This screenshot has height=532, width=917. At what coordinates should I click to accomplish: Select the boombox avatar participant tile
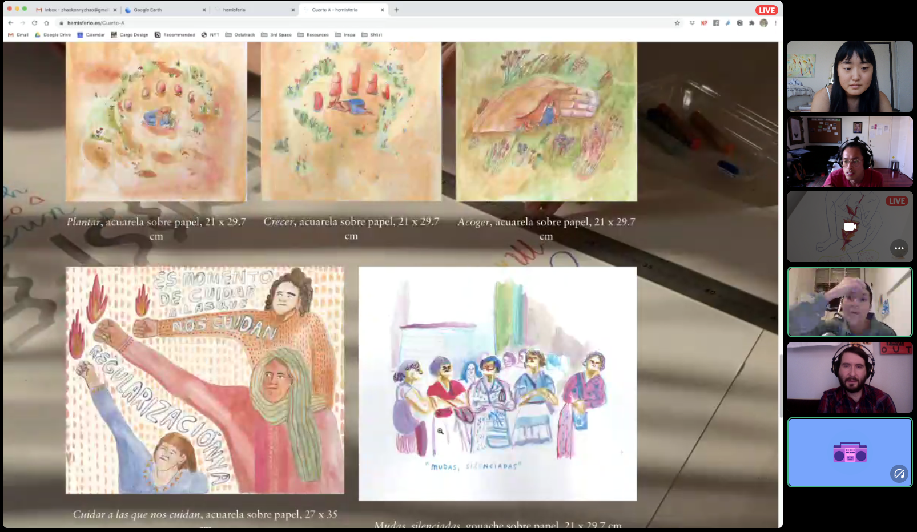pyautogui.click(x=850, y=452)
